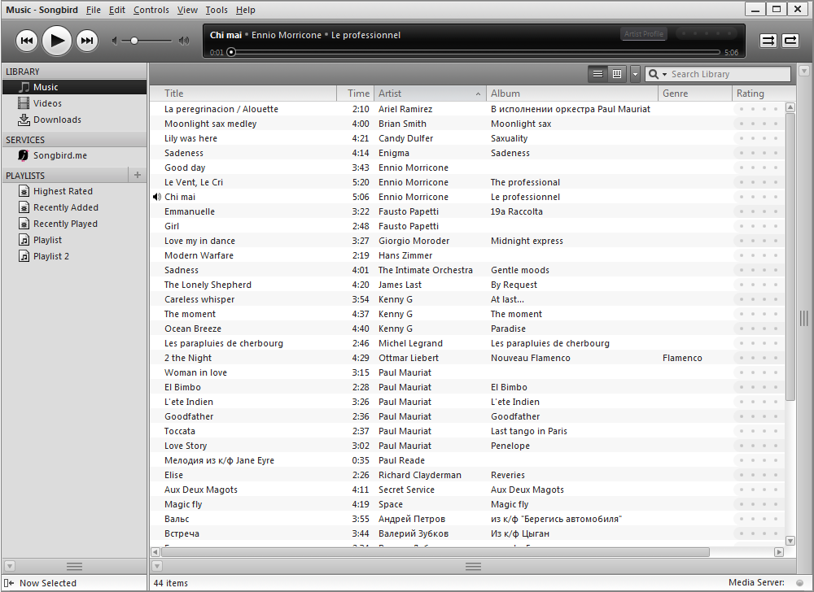Open the search engine dropdown

click(658, 74)
